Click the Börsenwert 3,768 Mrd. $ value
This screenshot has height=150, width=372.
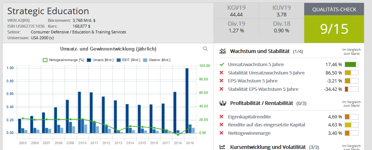pos(84,20)
